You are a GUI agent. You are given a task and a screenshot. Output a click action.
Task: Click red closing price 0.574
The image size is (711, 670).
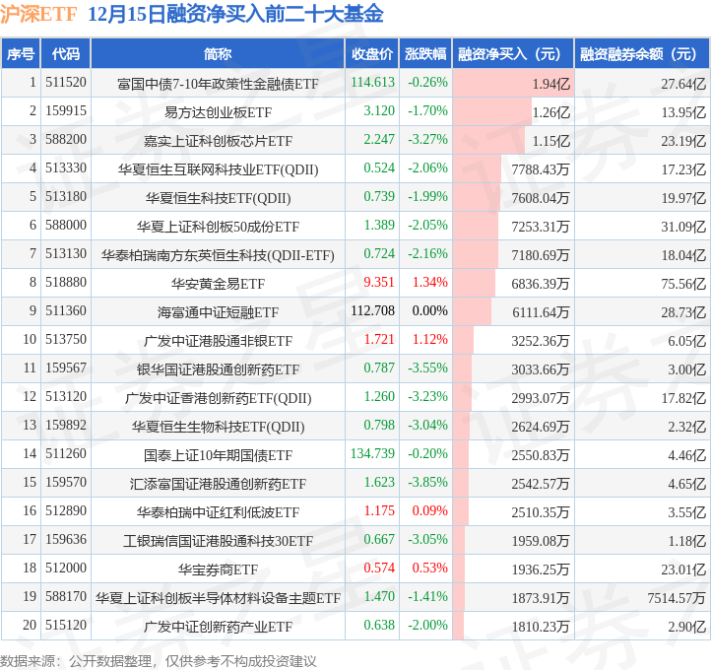(379, 568)
